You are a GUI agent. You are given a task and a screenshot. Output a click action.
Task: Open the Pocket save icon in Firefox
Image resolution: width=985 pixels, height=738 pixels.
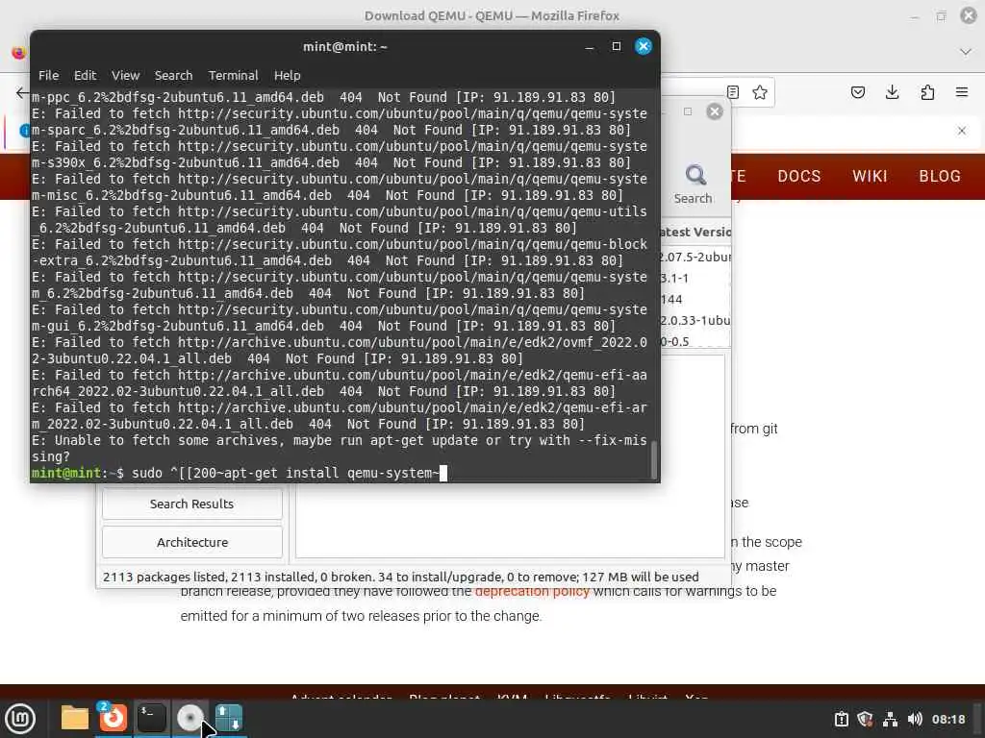[857, 93]
